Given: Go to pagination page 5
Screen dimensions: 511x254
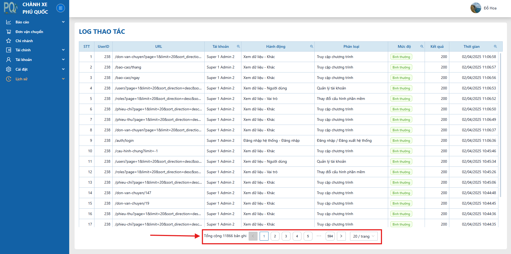Looking at the screenshot, I should tap(308, 236).
